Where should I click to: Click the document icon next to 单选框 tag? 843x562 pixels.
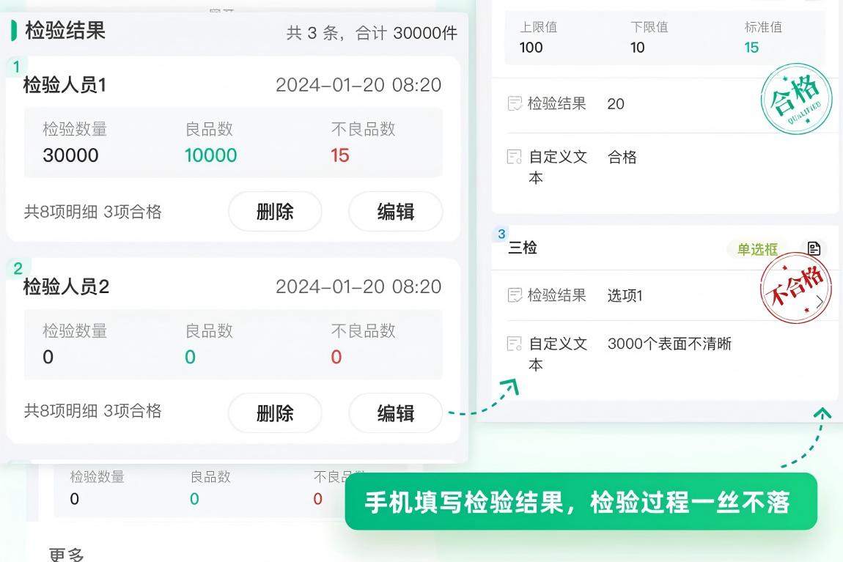click(x=814, y=248)
